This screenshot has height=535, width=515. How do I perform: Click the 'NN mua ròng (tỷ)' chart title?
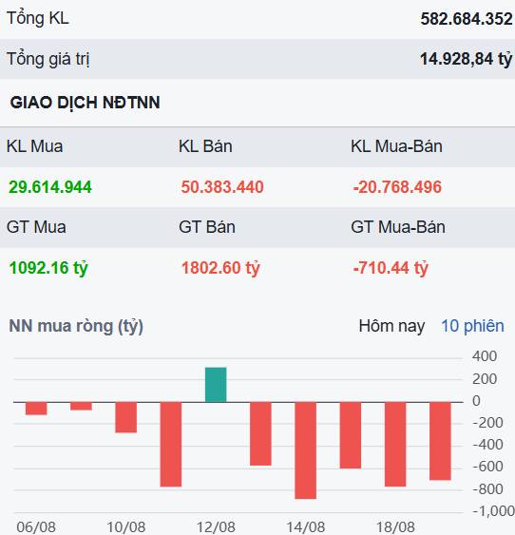pos(76,326)
